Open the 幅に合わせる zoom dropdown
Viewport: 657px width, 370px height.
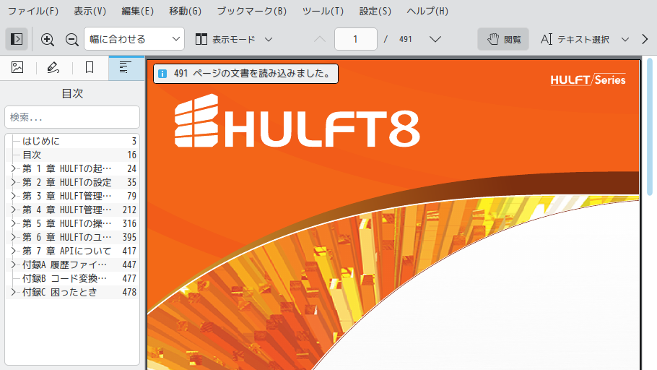[134, 39]
